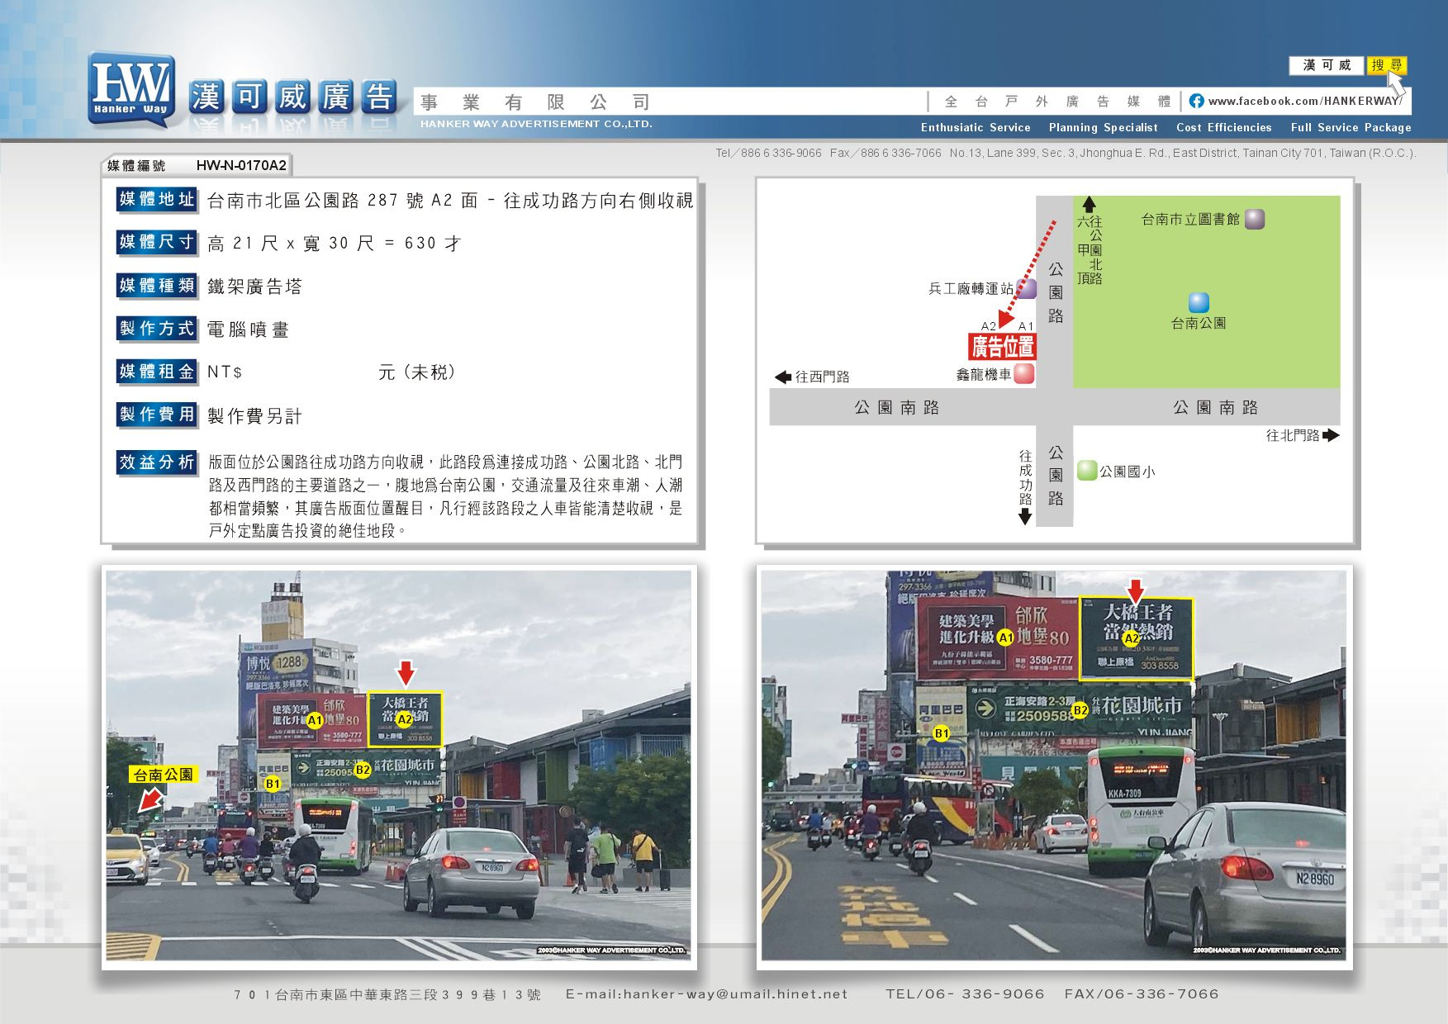Click the Planning Specialist text

coord(1103,127)
